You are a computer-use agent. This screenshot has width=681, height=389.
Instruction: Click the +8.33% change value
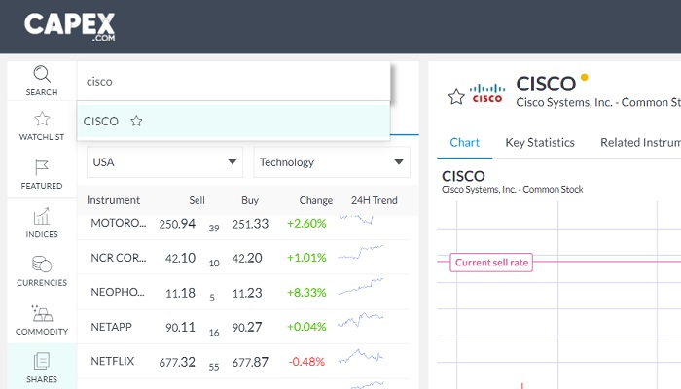(x=306, y=292)
